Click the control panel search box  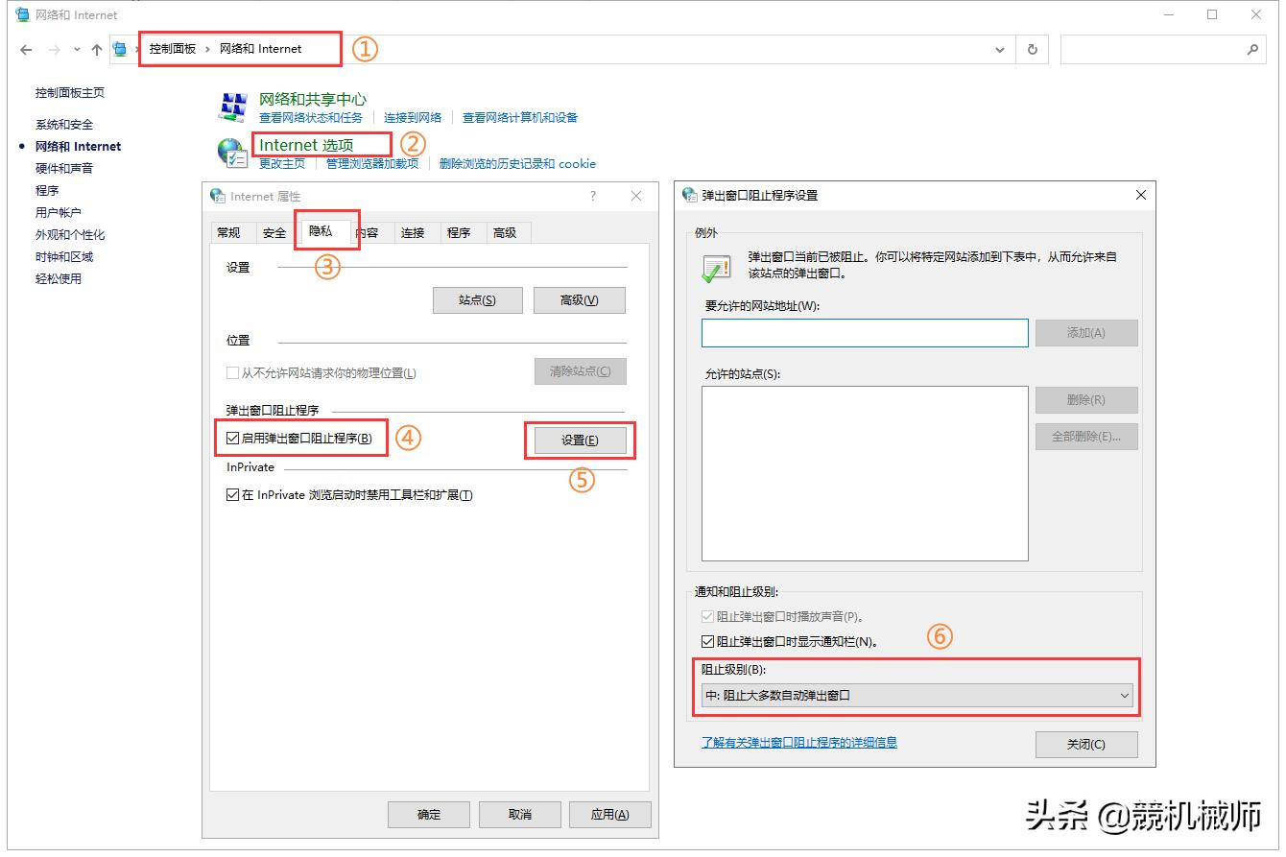(1163, 50)
